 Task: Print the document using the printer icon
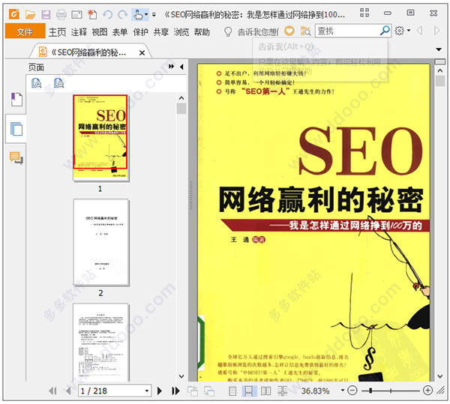(x=61, y=14)
